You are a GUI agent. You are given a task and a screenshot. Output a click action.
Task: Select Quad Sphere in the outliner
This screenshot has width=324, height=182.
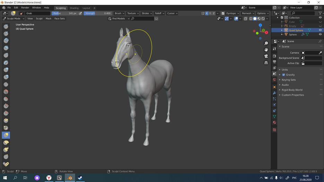(x=296, y=30)
